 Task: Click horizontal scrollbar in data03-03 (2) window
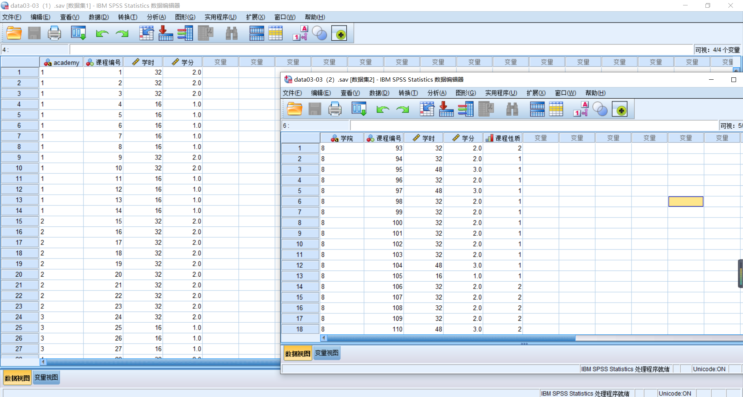click(451, 338)
